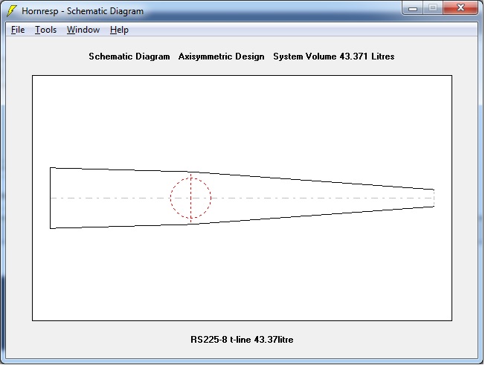Click 'System Volume 43.371 Litres' text

point(334,56)
